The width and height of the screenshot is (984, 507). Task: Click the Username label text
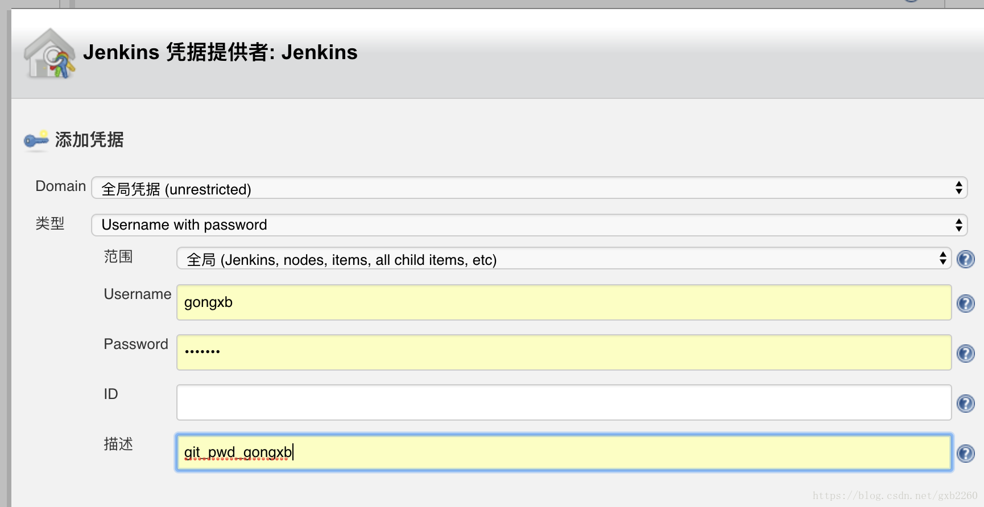click(137, 294)
